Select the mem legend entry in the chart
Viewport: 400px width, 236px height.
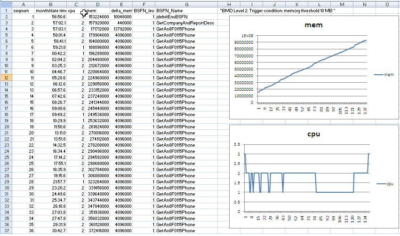384,74
